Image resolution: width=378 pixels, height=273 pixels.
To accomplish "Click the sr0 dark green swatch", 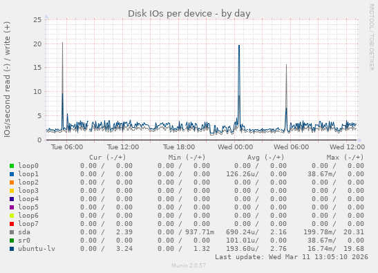I will coord(12,241).
